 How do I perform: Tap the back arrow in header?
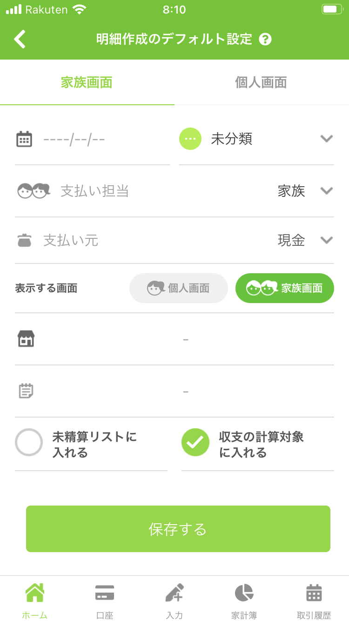tap(20, 39)
